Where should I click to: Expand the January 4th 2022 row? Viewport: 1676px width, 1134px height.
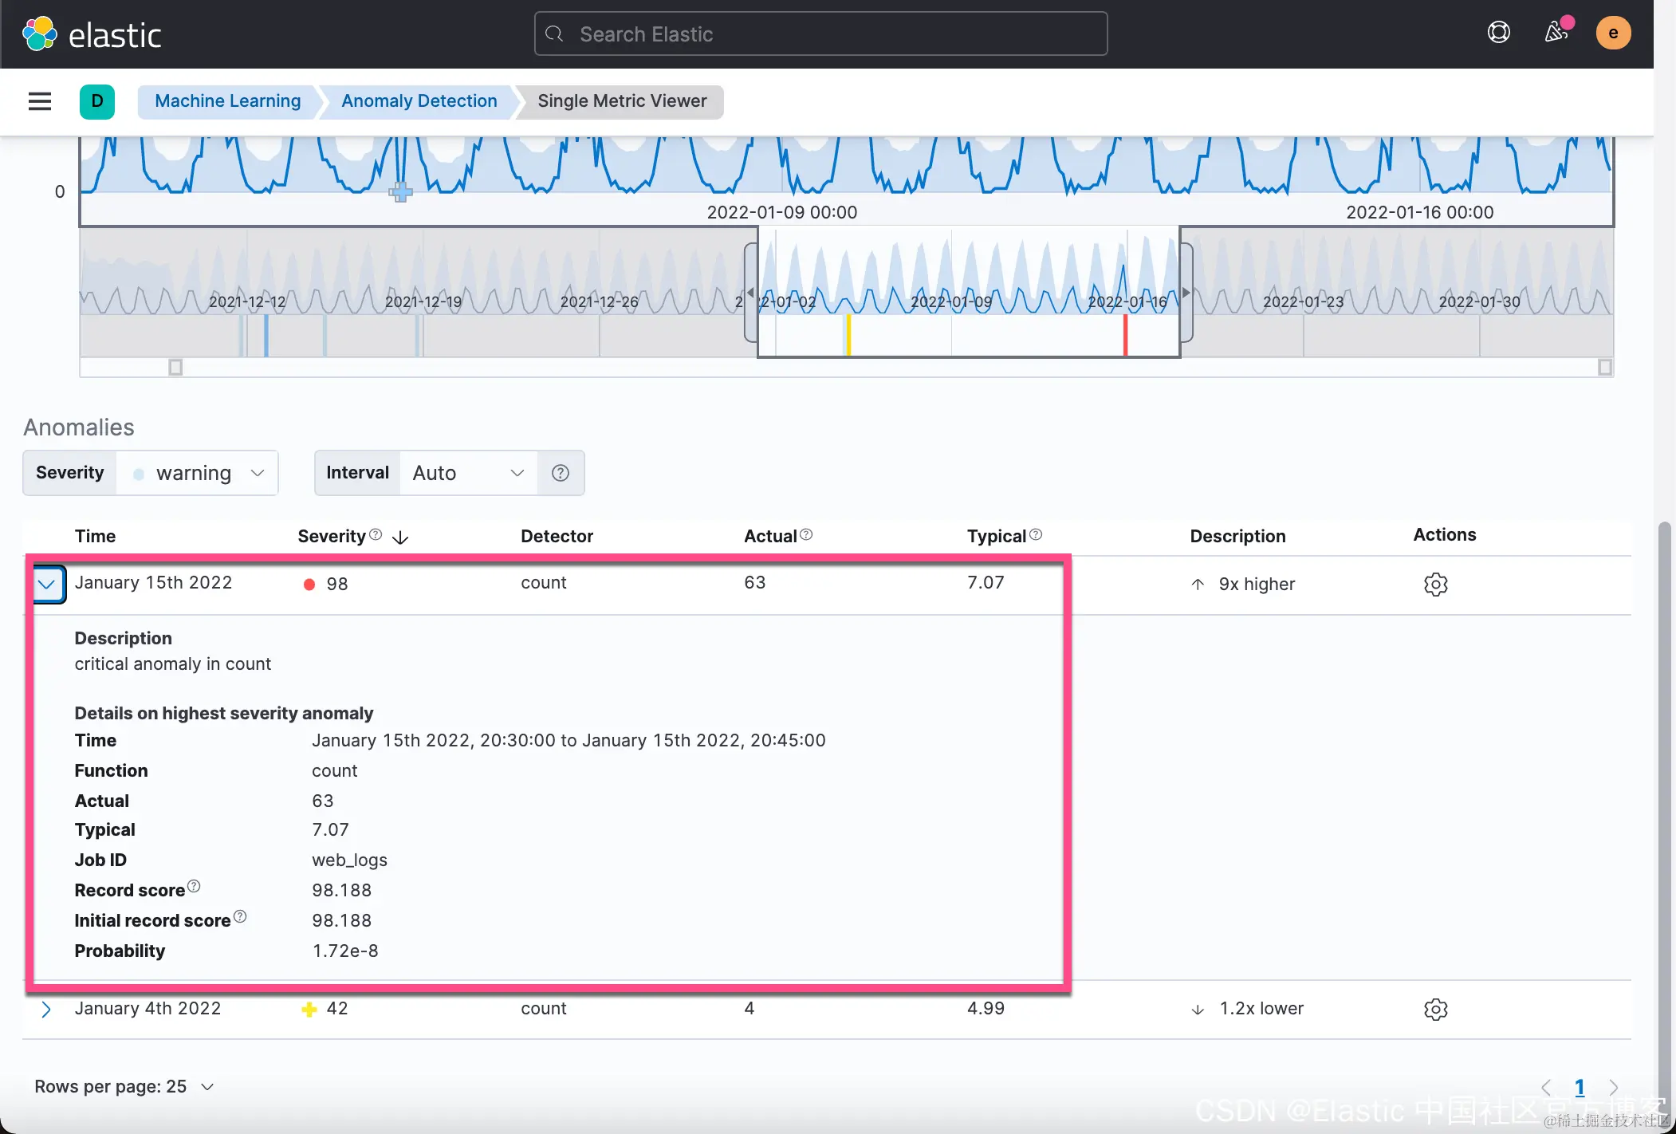point(46,1010)
